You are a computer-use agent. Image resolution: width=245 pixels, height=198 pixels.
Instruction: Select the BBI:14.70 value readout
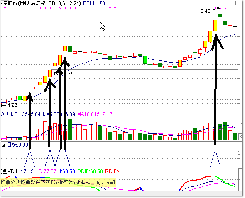pos(94,3)
